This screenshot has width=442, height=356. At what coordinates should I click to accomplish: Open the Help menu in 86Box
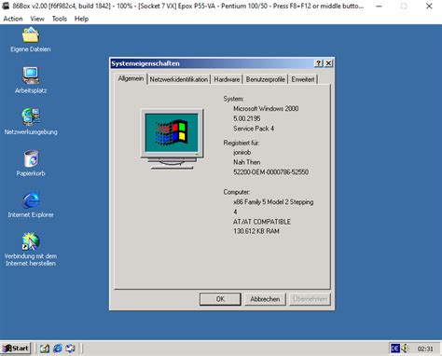[x=81, y=19]
